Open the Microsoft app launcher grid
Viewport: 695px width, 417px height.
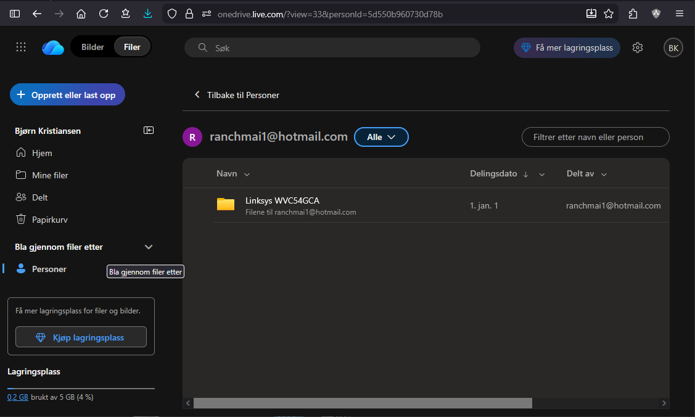click(x=21, y=47)
